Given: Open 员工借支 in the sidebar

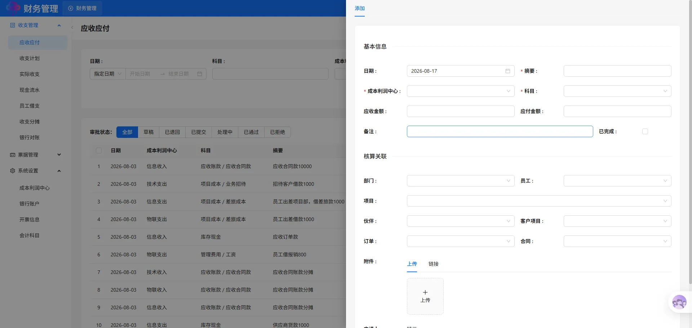Looking at the screenshot, I should [37, 106].
